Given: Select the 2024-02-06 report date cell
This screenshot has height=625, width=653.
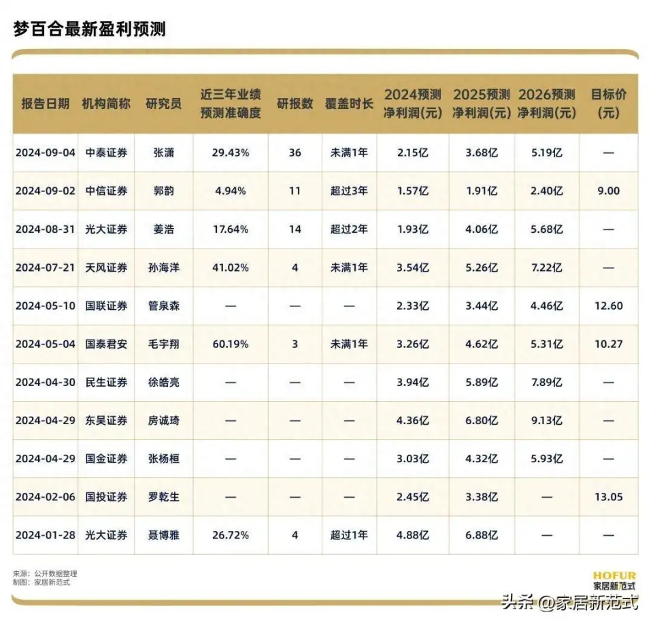Looking at the screenshot, I should point(45,497).
